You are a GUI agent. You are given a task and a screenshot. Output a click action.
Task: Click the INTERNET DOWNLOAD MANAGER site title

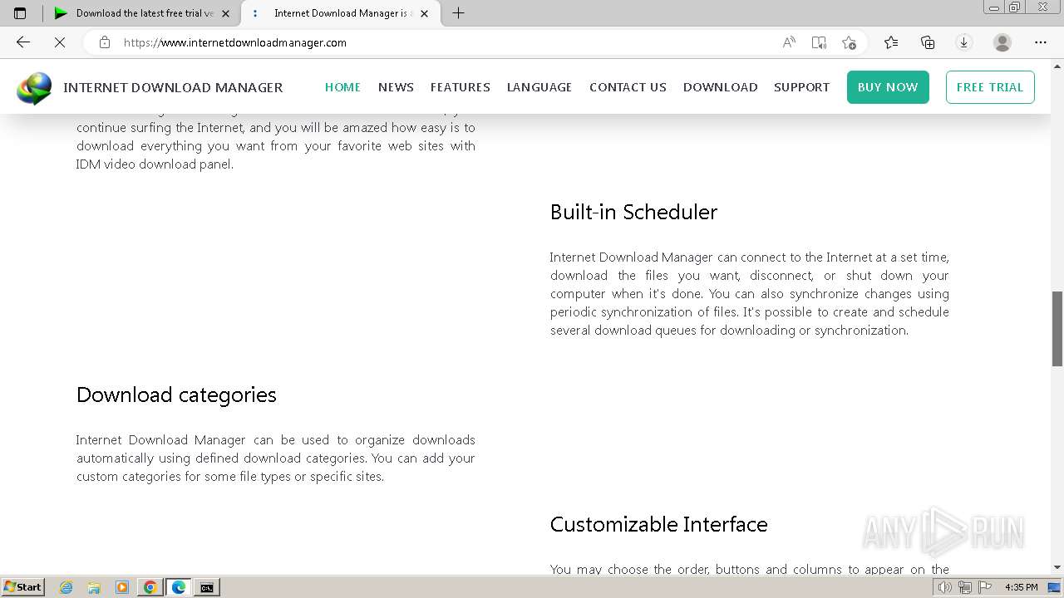point(173,87)
